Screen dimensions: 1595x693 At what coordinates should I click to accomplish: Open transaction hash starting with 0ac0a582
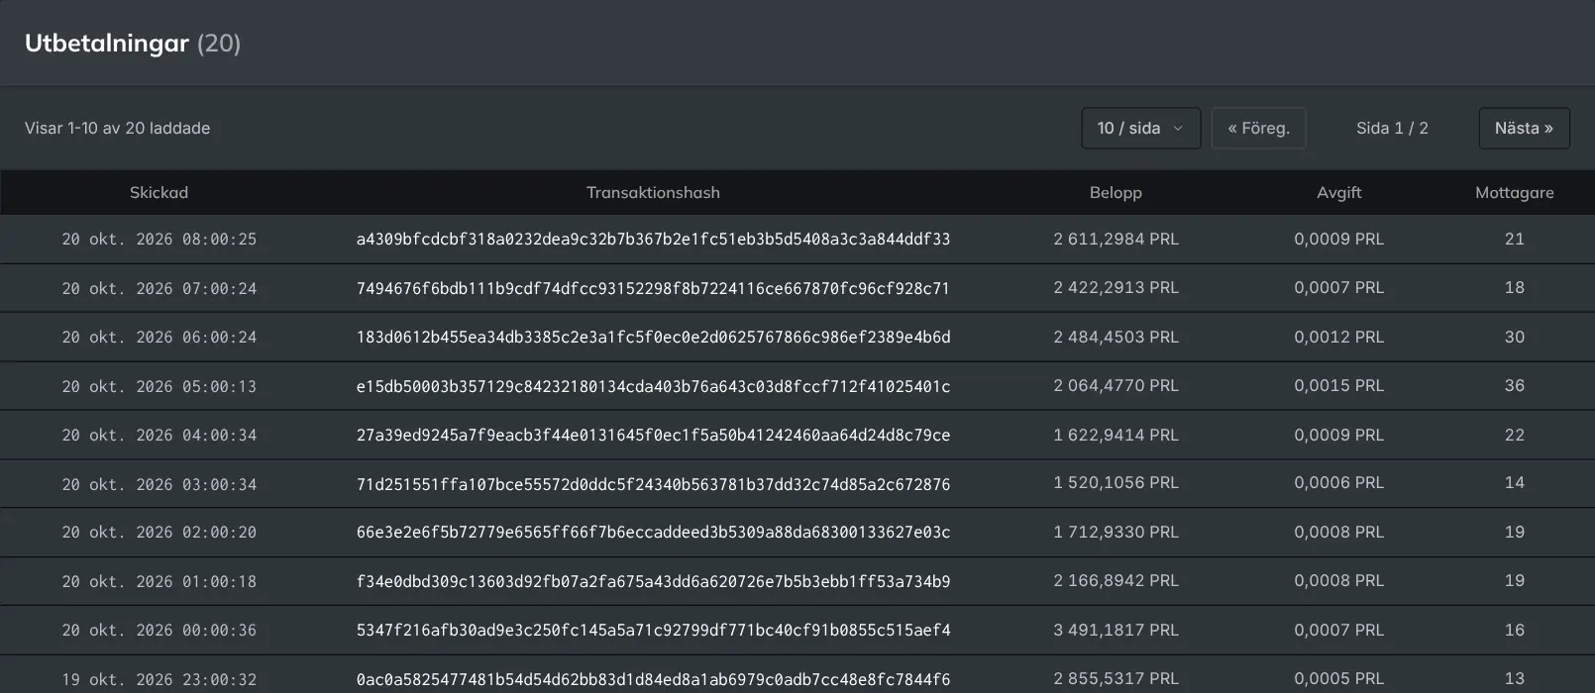[x=653, y=679]
